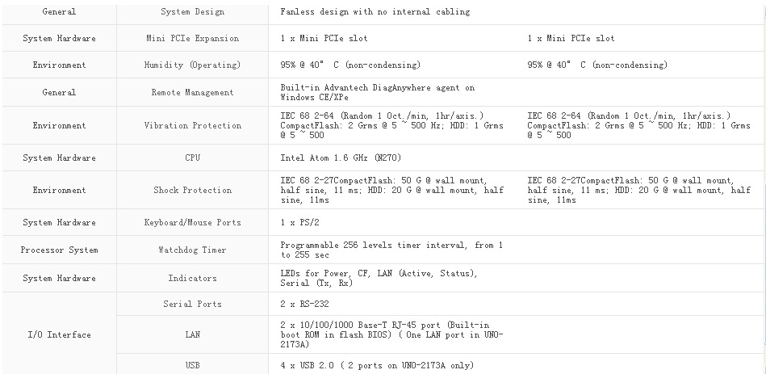Click the Vibration Protection cell
The width and height of the screenshot is (766, 374).
pyautogui.click(x=192, y=126)
